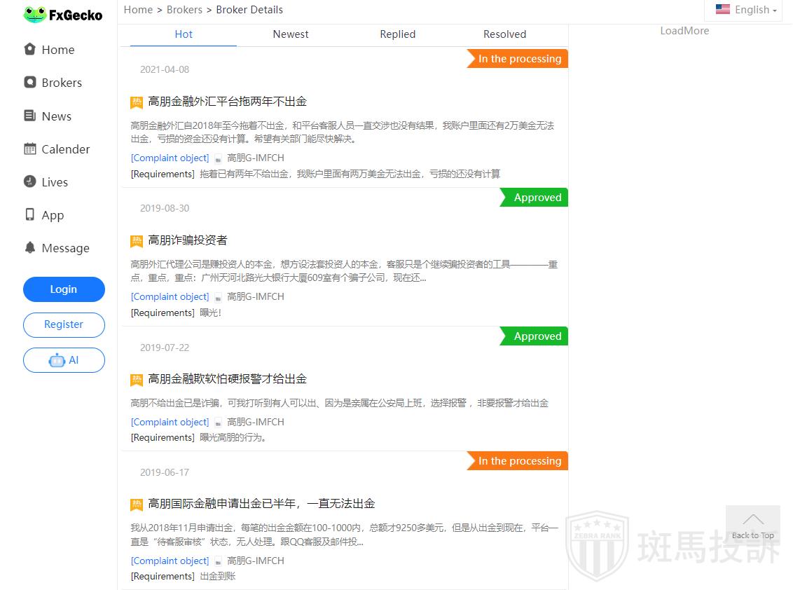This screenshot has width=793, height=590.
Task: Open complaint titled 高朋诈骗投资者
Action: (188, 240)
